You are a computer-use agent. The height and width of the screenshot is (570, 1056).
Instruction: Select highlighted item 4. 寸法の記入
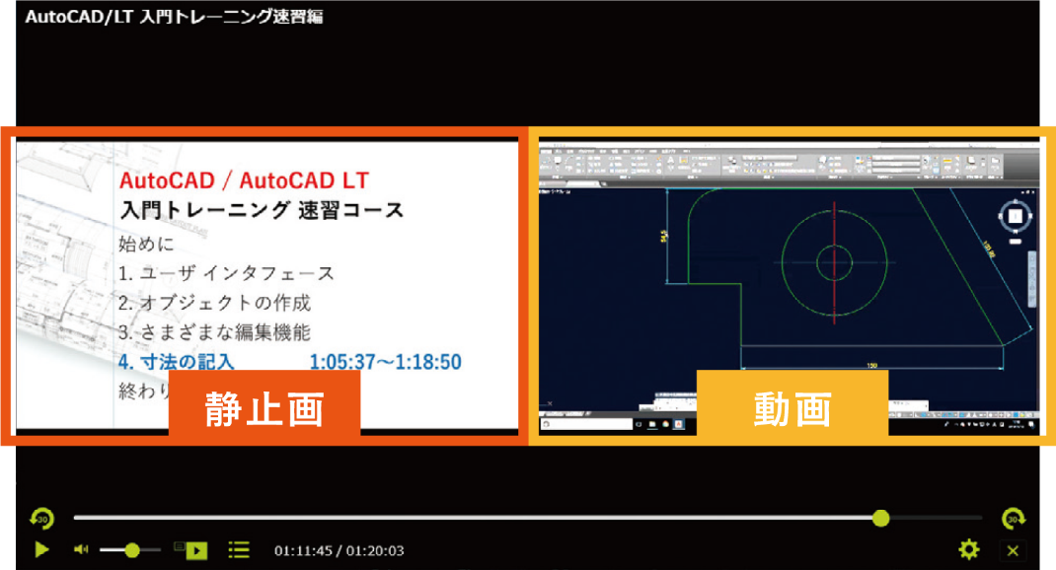pyautogui.click(x=177, y=362)
